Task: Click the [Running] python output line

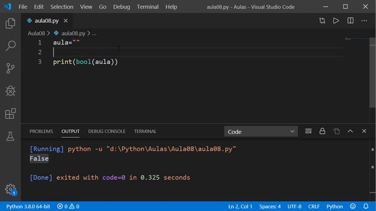Action: (133, 149)
